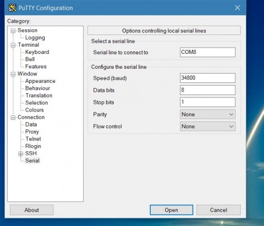Click the 'Serial line to connect to' label
The height and width of the screenshot is (226, 264).
[120, 52]
